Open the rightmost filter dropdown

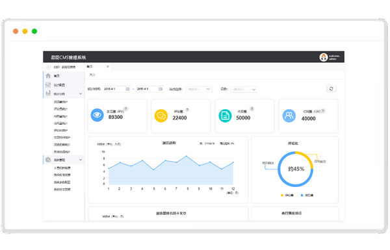[244, 89]
